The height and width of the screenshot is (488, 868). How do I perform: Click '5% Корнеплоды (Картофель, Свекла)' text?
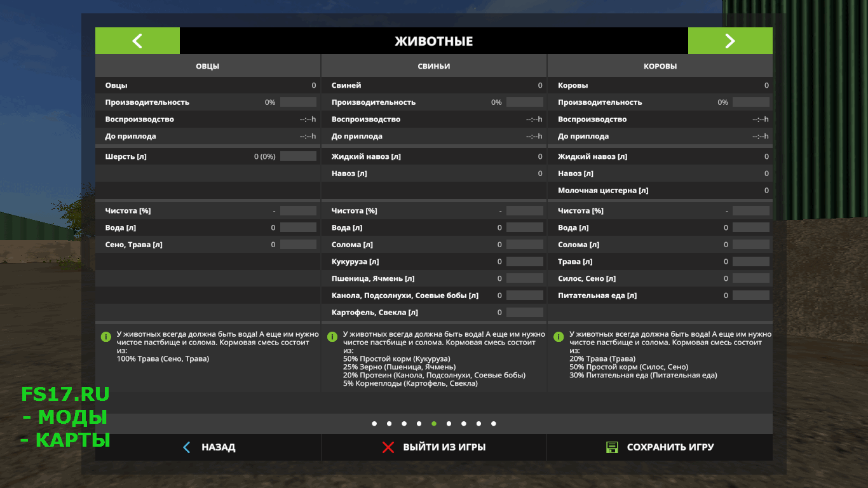point(410,384)
